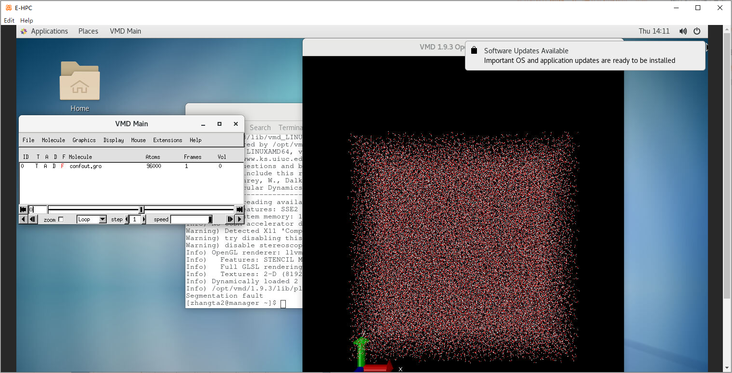Step forward one frame
The width and height of the screenshot is (732, 373).
pos(230,219)
